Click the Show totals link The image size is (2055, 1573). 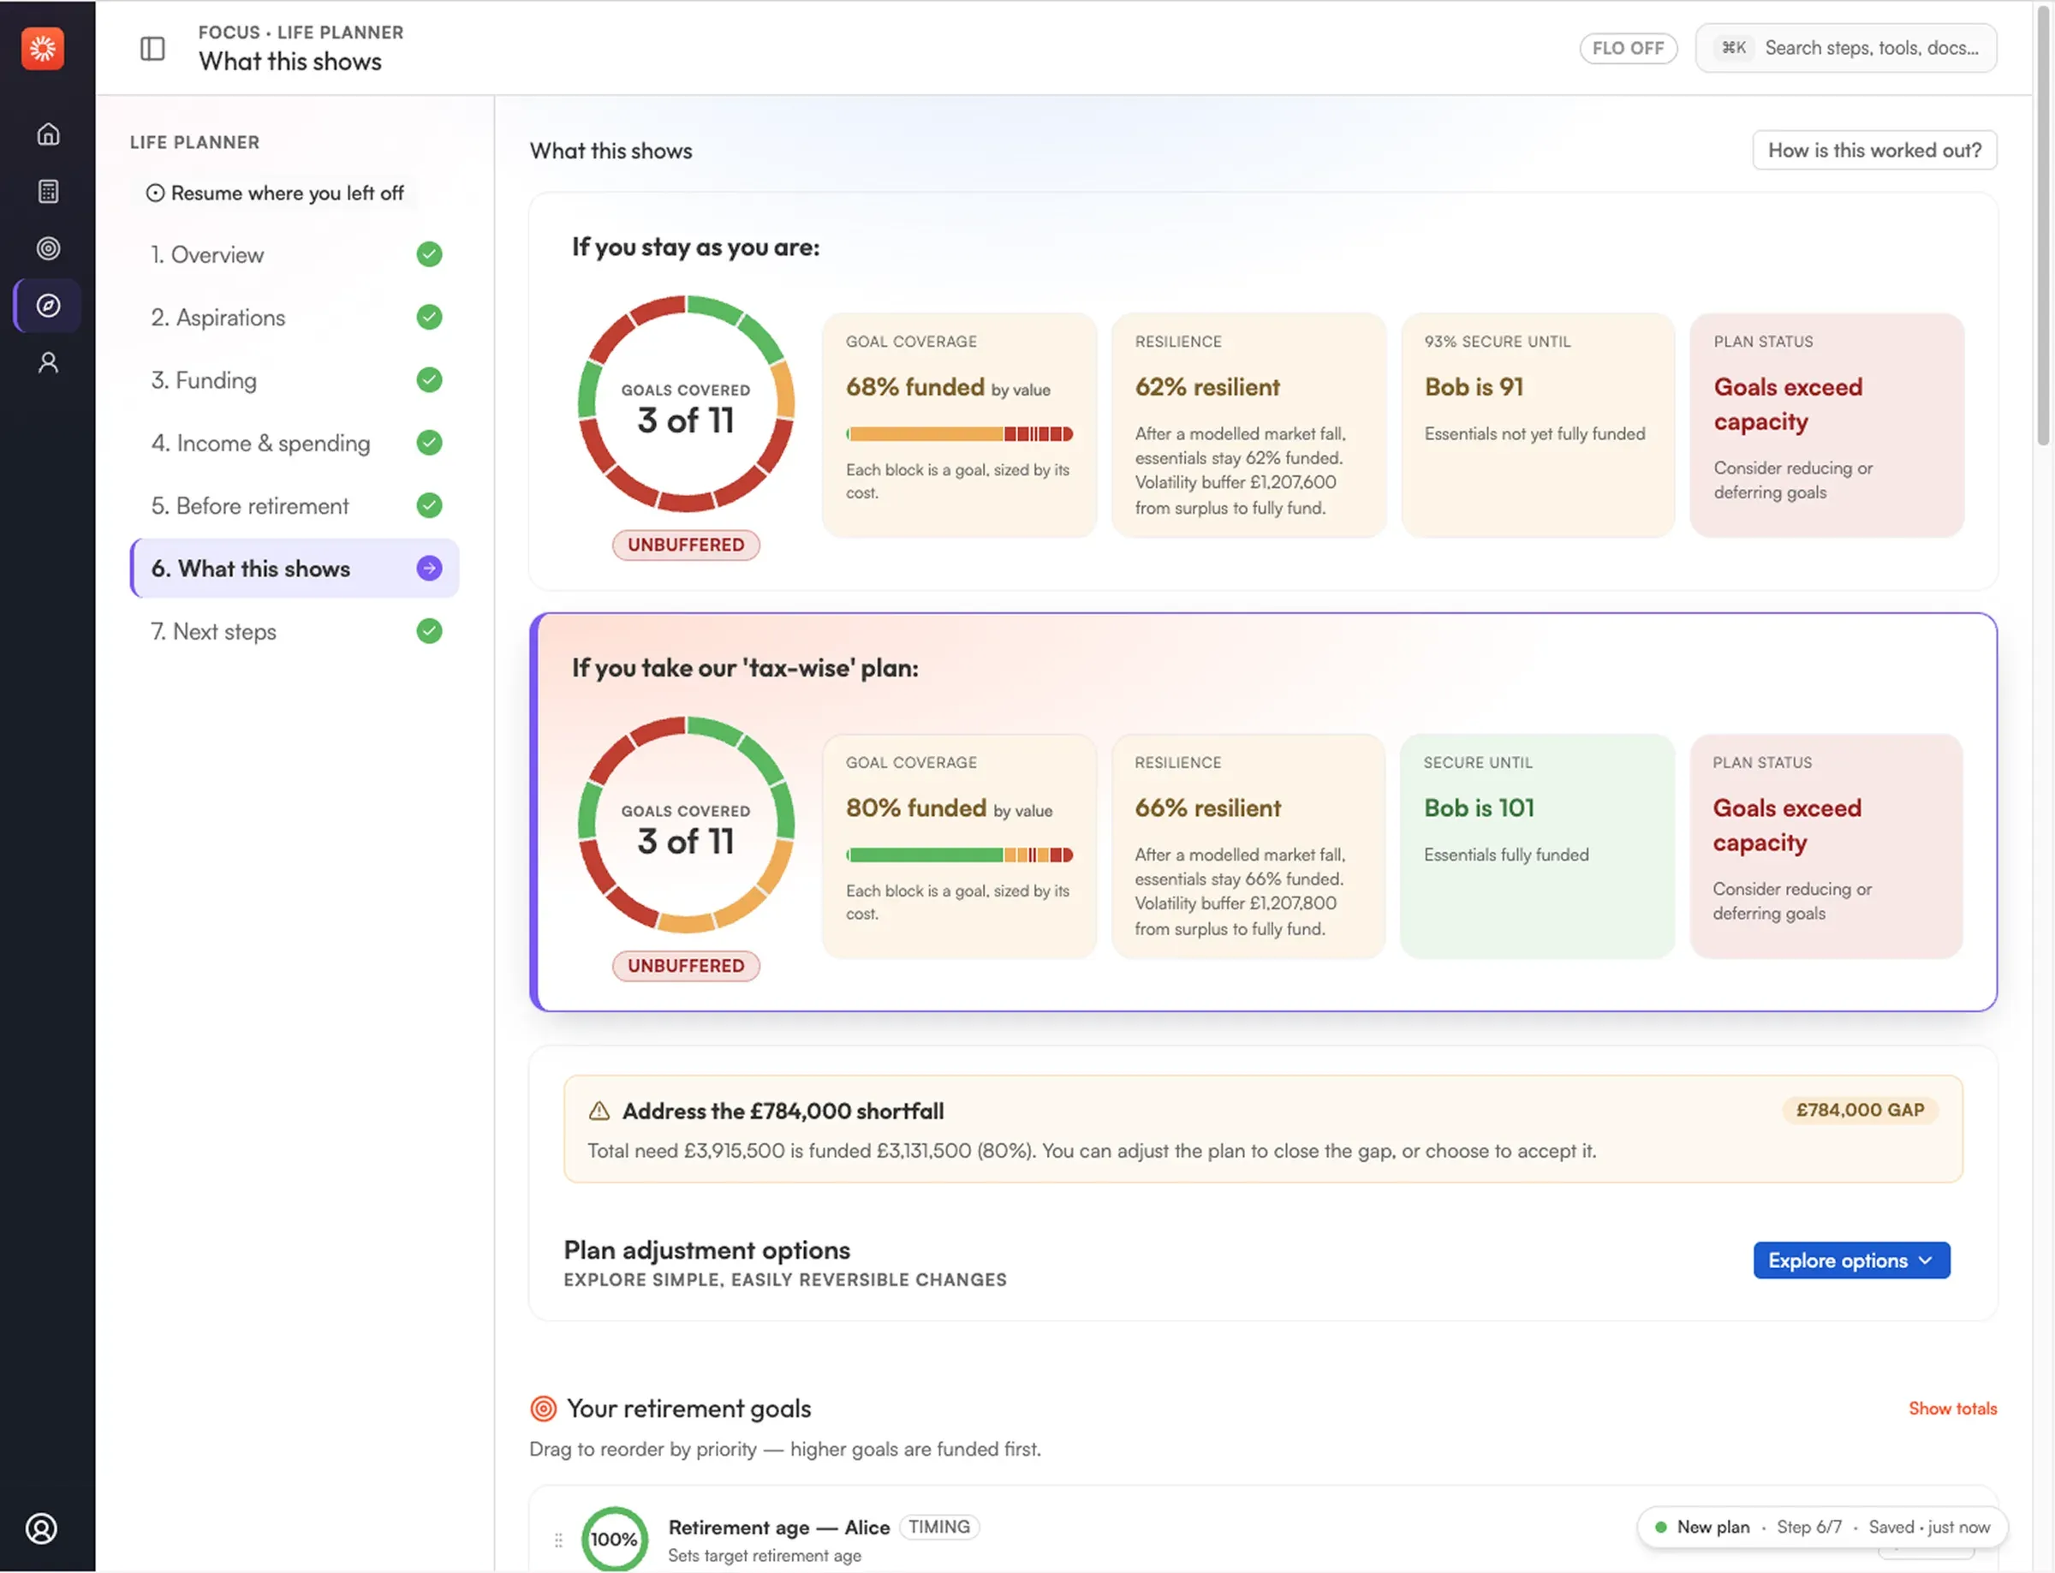point(1952,1409)
